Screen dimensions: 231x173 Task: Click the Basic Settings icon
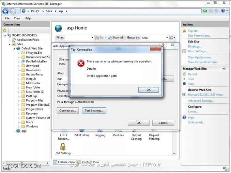click(x=184, y=51)
